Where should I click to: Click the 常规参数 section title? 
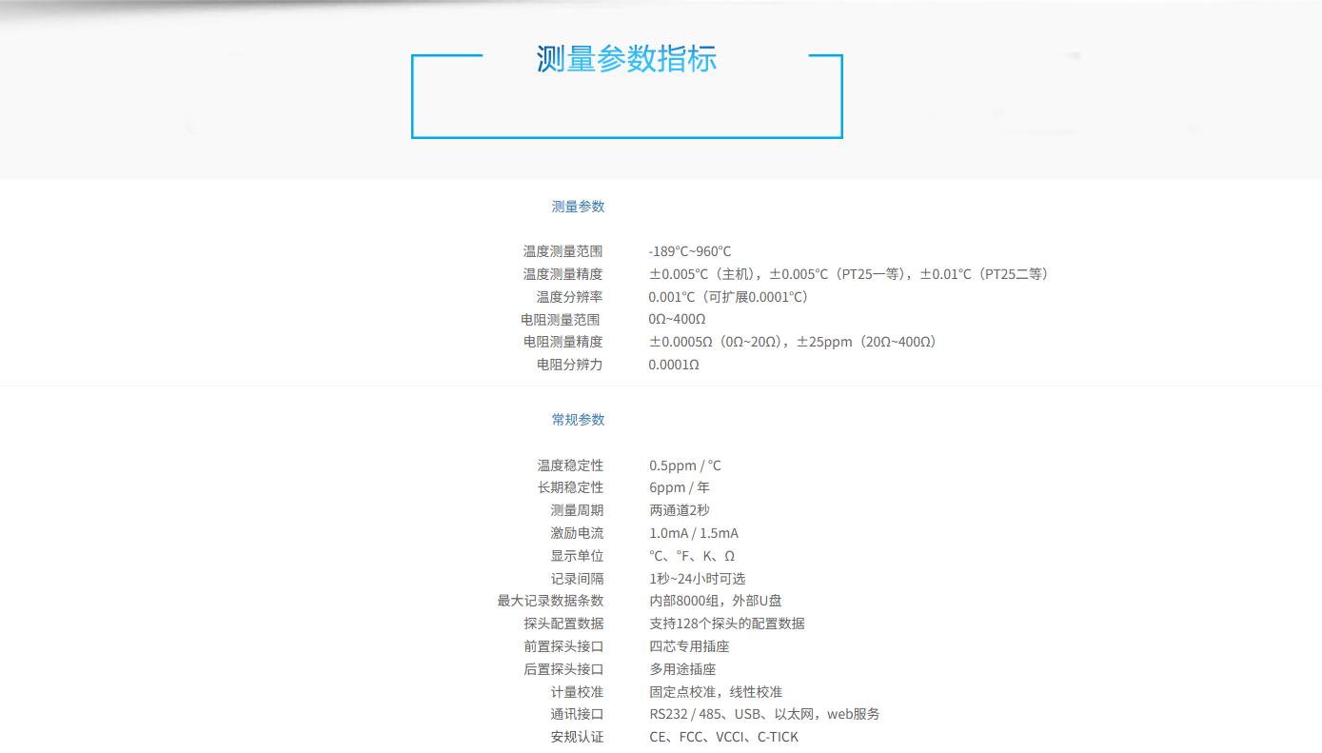click(x=578, y=420)
